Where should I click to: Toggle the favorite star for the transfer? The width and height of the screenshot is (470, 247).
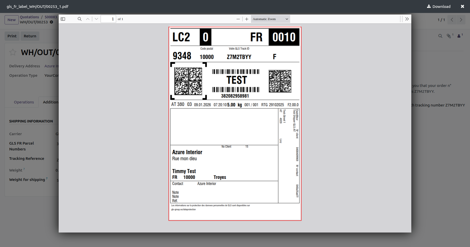(13, 52)
